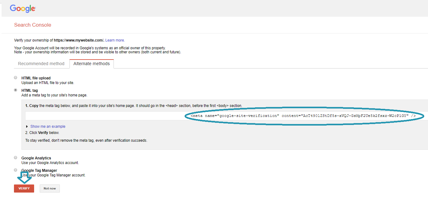Open the Search Console heading link

click(33, 25)
